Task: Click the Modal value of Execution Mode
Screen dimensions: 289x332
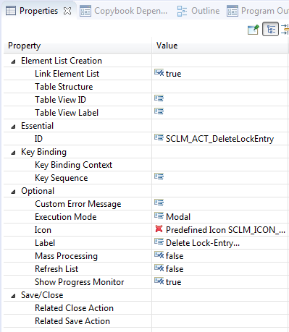Action: (x=178, y=217)
